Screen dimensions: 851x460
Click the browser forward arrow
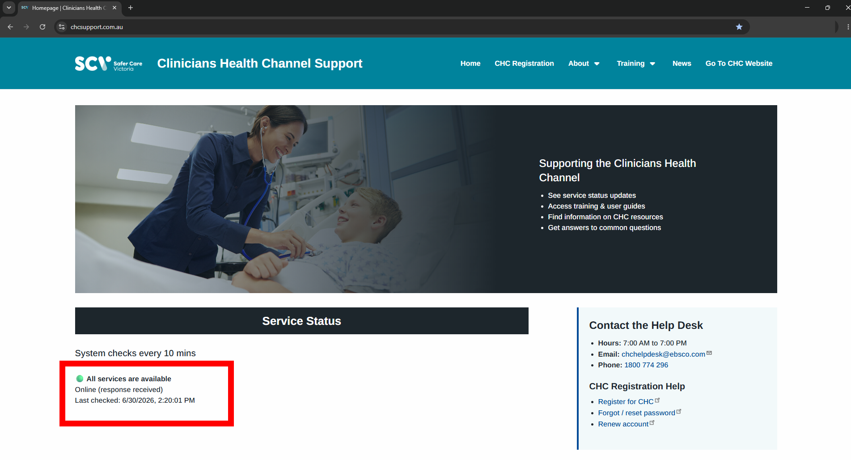tap(26, 27)
